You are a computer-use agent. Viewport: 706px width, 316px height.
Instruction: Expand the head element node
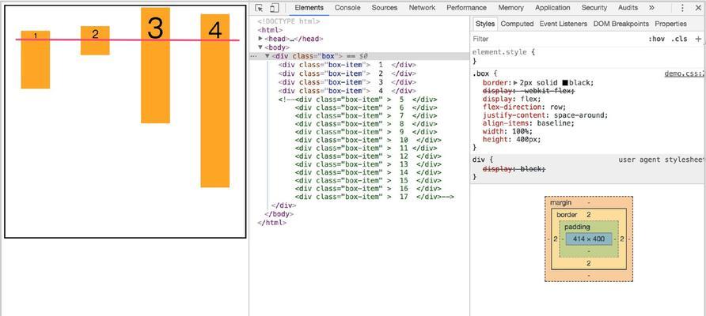(260, 39)
